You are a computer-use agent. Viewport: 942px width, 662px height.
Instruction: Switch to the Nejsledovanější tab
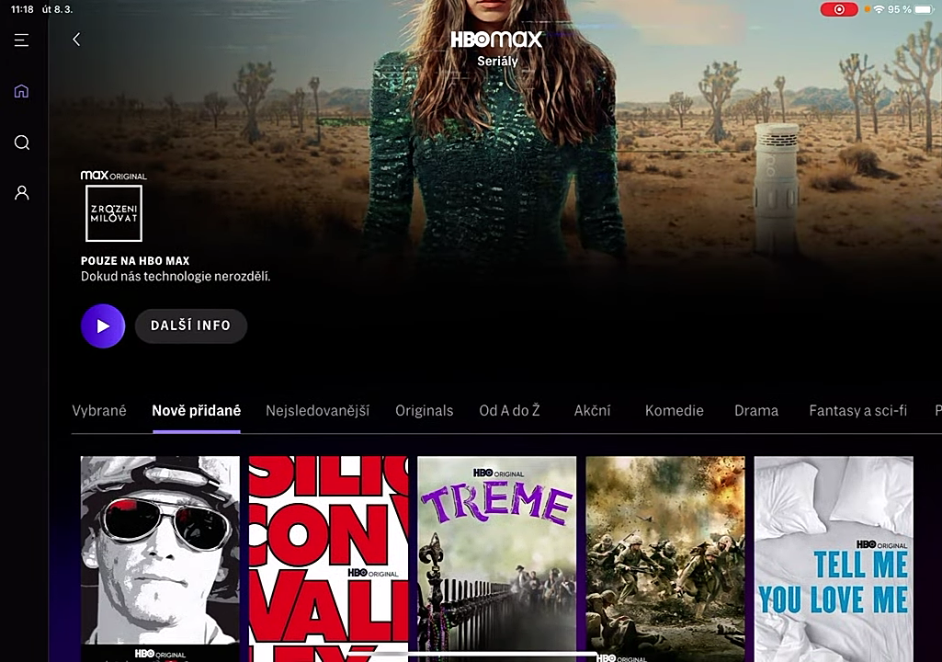[317, 410]
